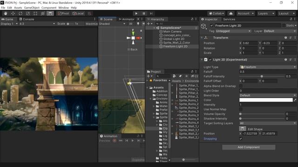Toggle Local handle rotation

tap(78, 13)
